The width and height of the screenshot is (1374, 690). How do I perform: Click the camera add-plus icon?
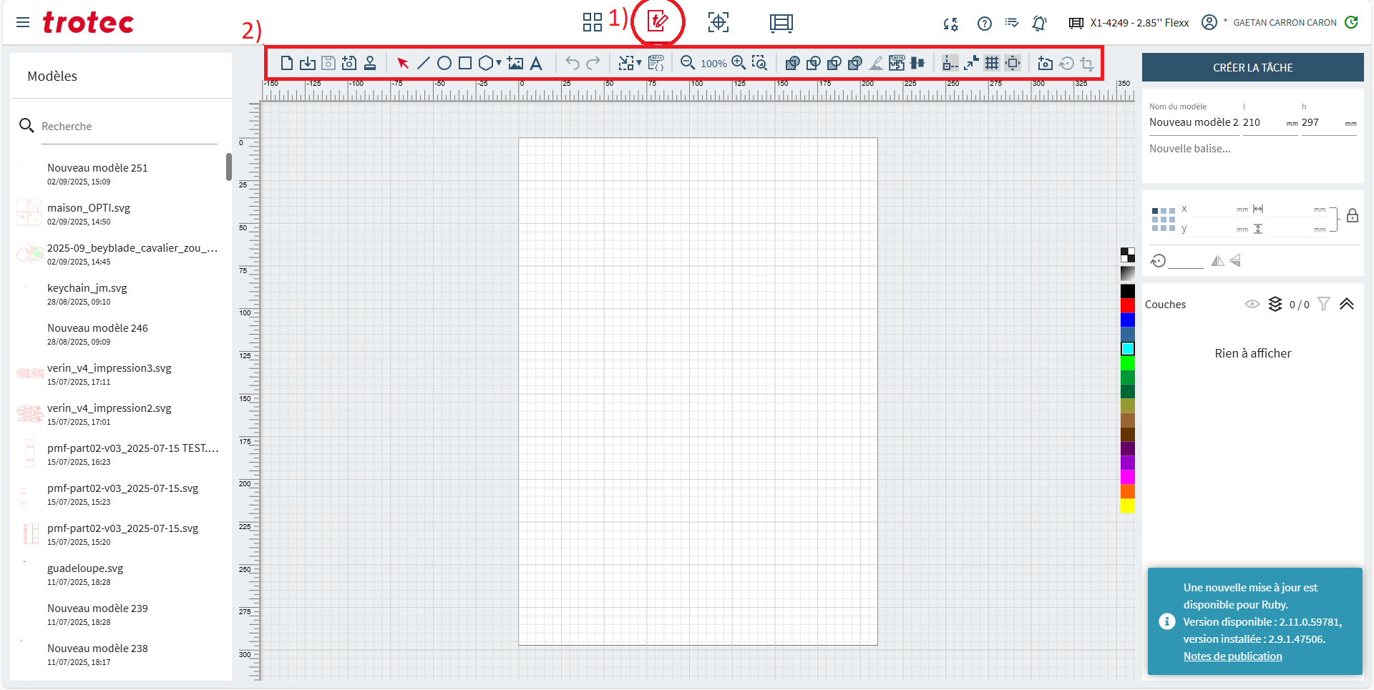pyautogui.click(x=349, y=63)
